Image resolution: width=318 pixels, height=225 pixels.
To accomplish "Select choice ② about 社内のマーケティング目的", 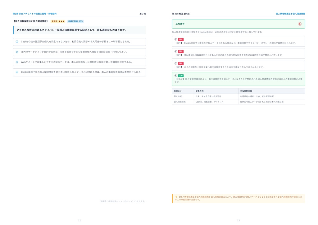I will tap(79, 52).
